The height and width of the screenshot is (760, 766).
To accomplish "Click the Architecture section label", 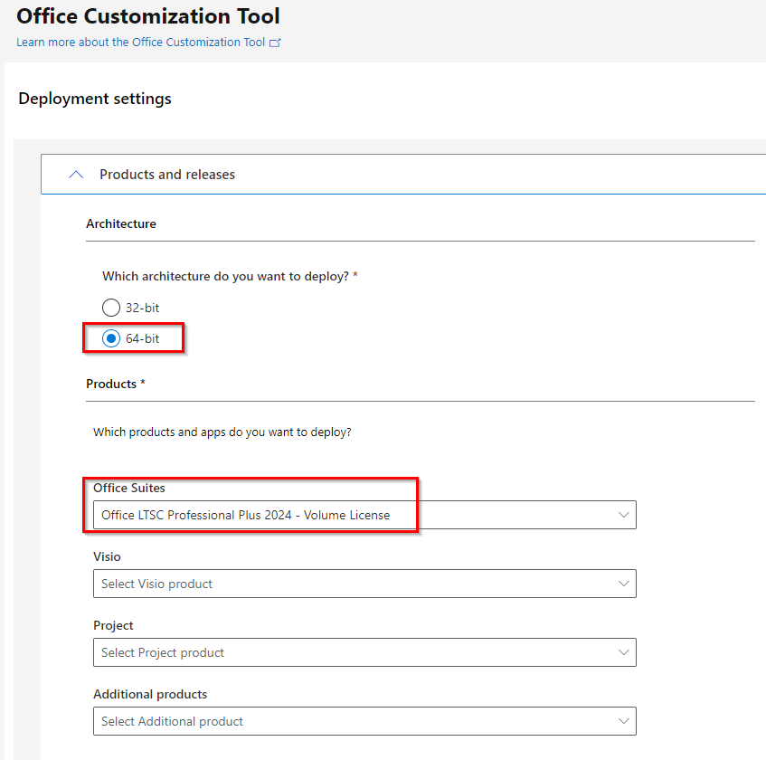I will pos(121,223).
